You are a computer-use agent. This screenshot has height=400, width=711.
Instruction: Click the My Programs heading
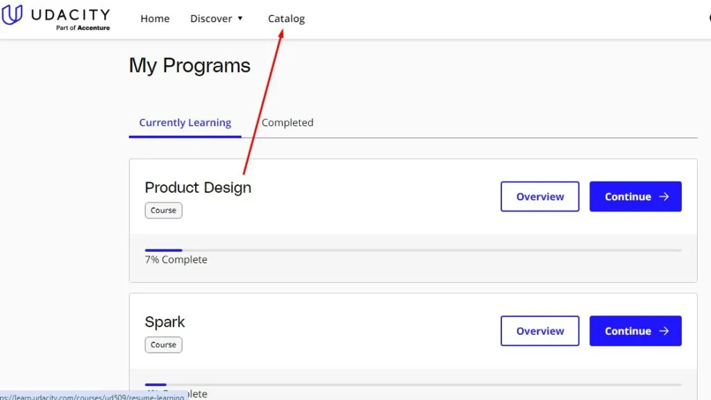190,66
